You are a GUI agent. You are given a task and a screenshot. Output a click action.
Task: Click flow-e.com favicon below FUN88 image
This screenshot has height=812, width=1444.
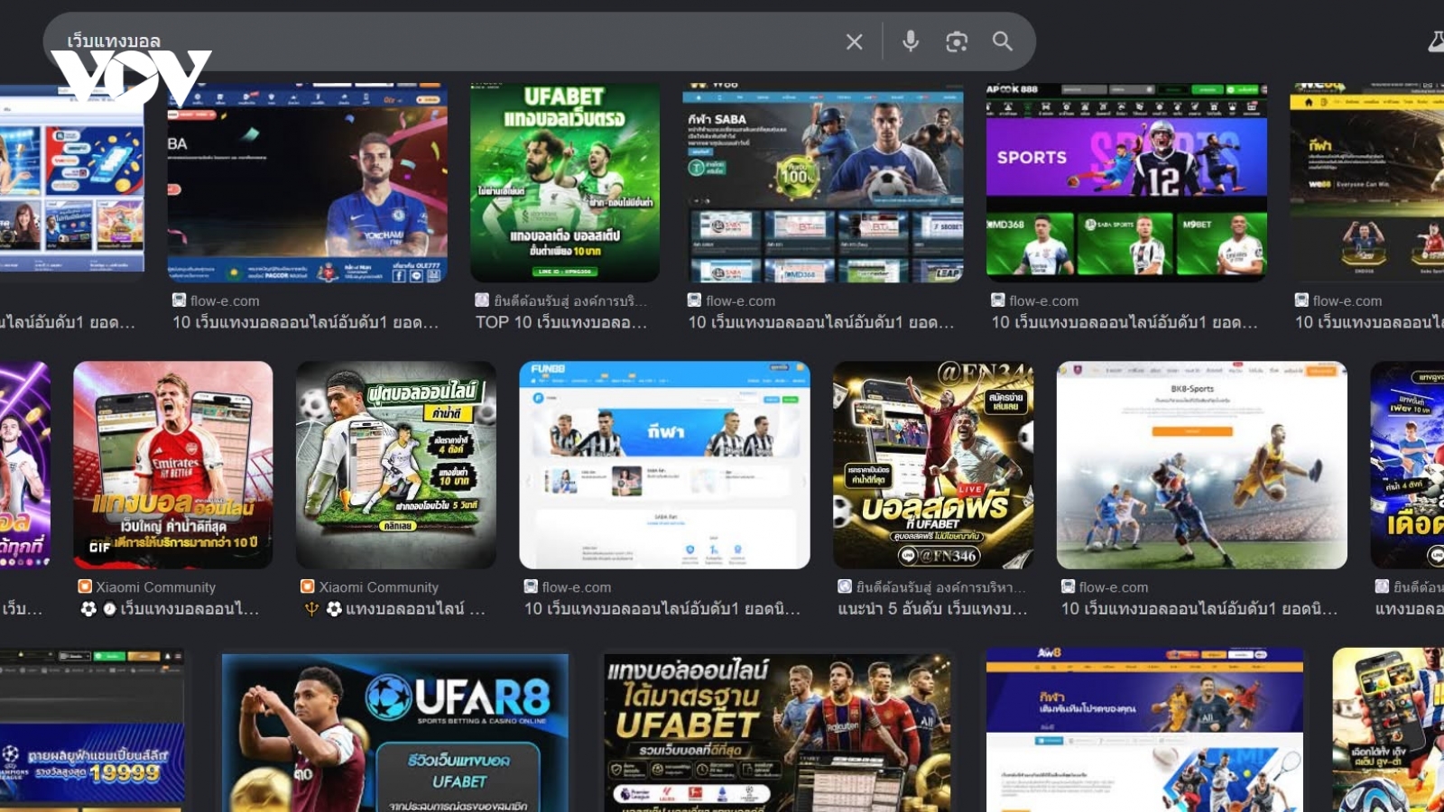(x=531, y=586)
